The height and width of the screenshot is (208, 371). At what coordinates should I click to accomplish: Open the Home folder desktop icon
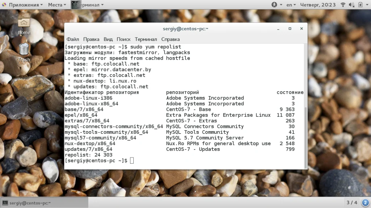coord(24,26)
